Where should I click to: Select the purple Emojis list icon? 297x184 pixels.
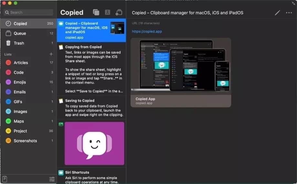pos(8,82)
